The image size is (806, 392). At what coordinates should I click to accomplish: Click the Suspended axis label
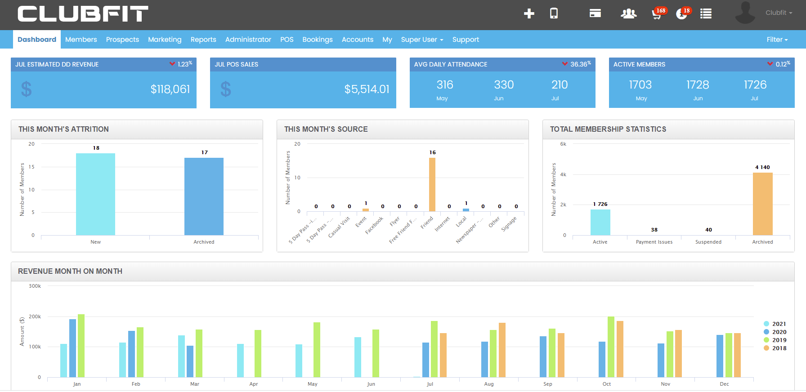[708, 242]
